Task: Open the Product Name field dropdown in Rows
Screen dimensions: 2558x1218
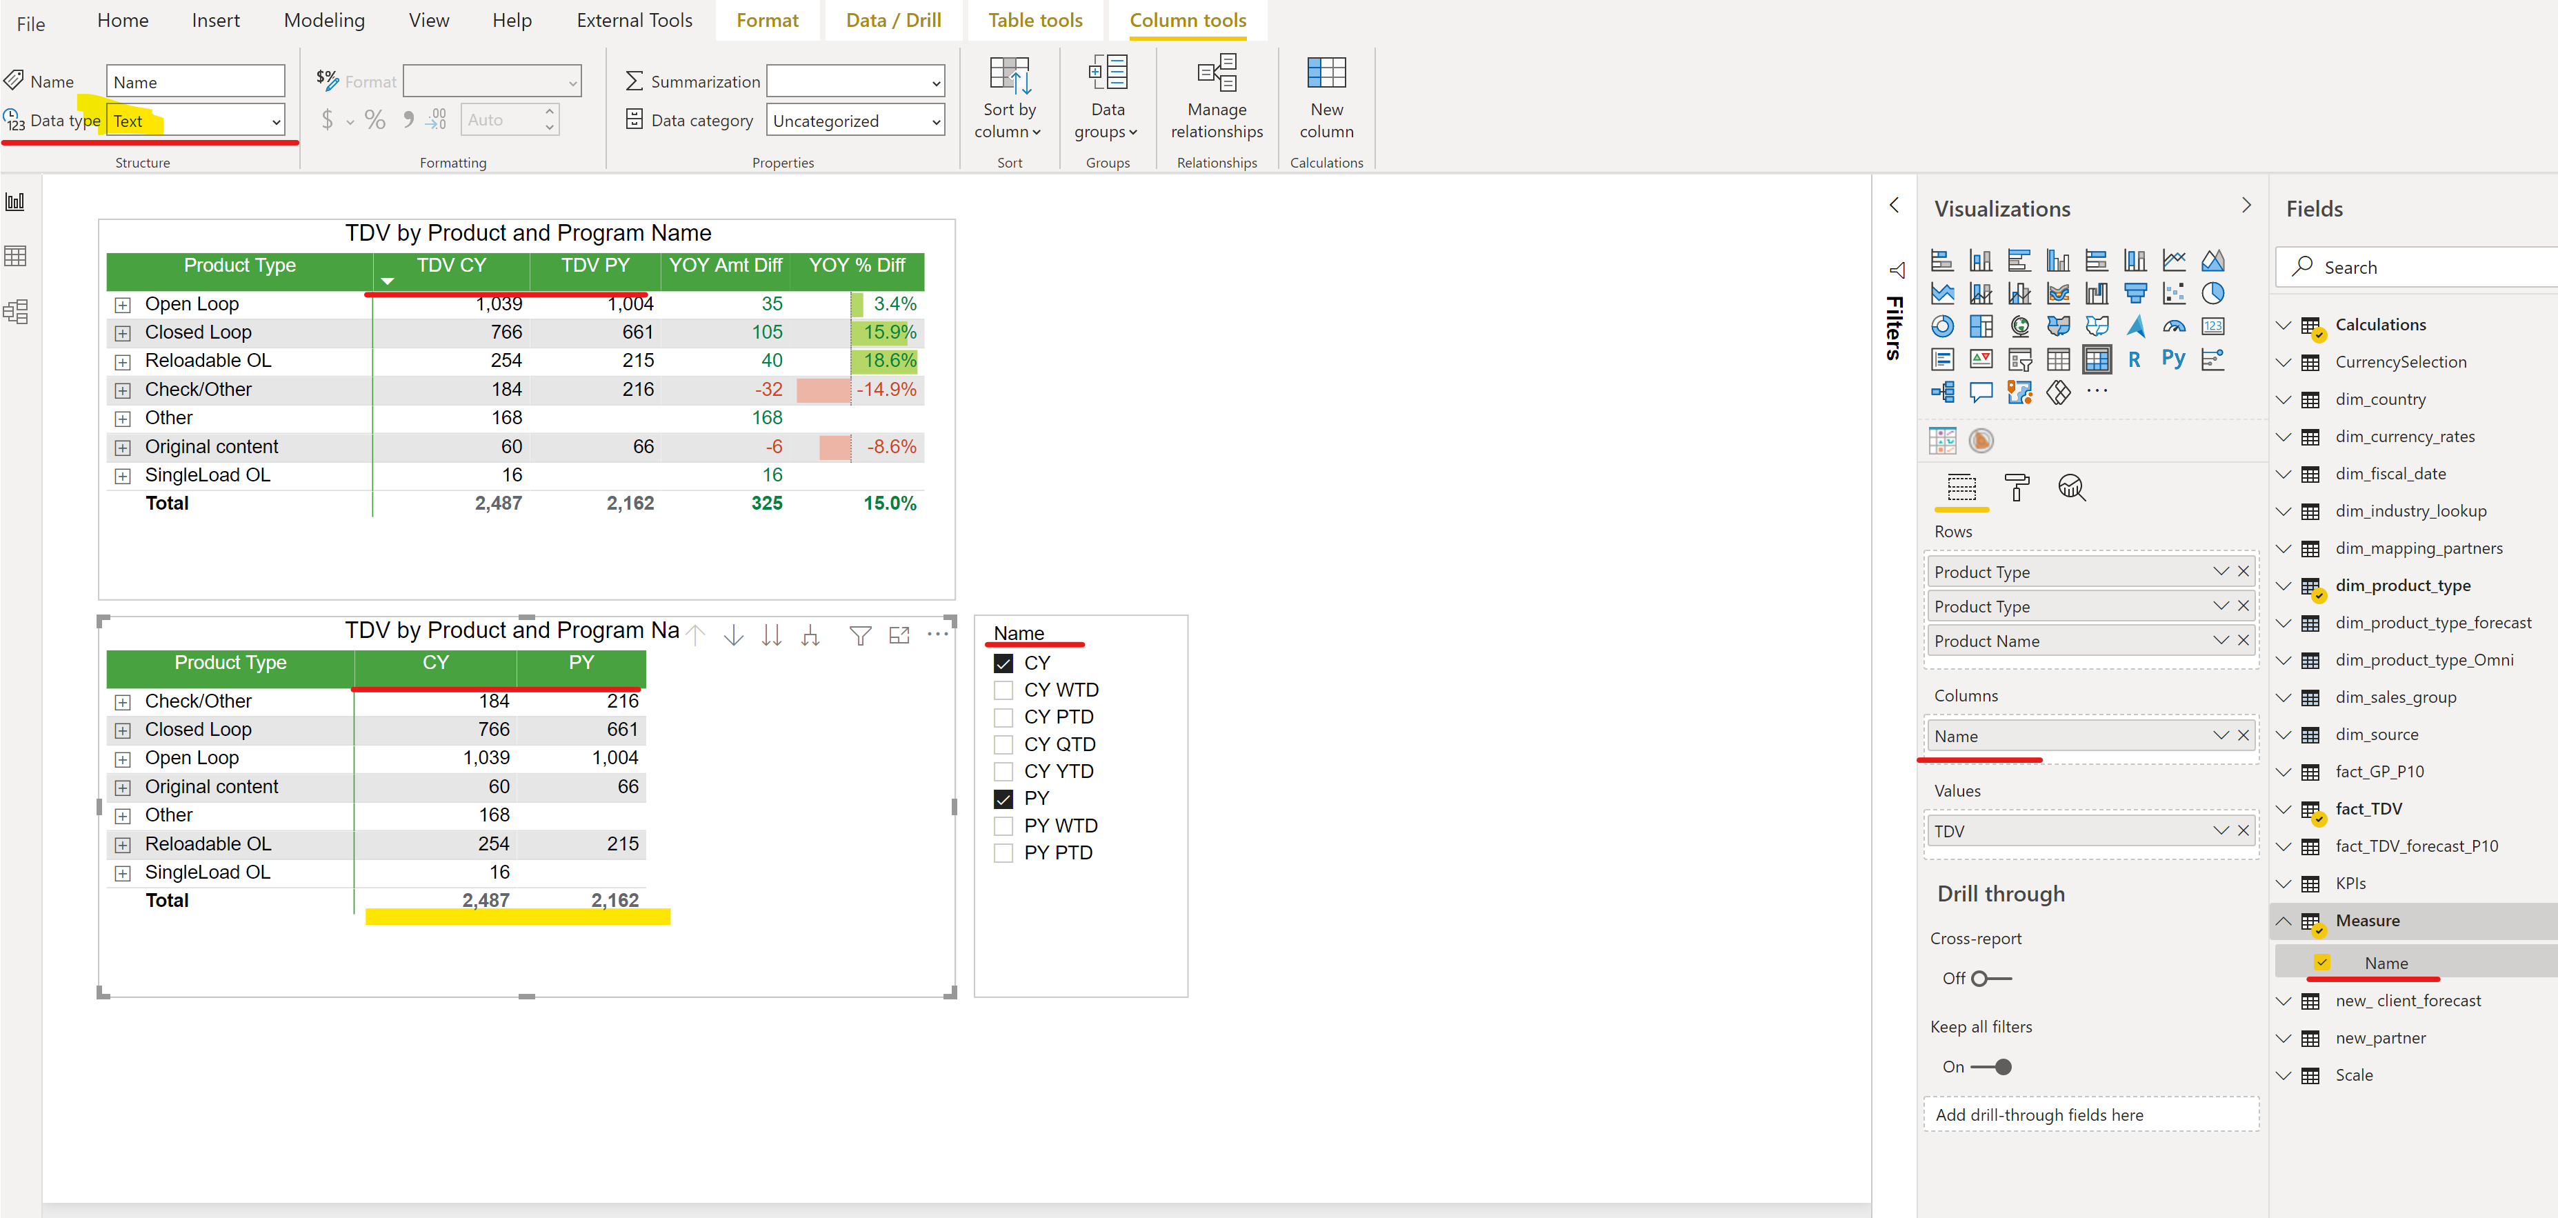Action: point(2221,640)
